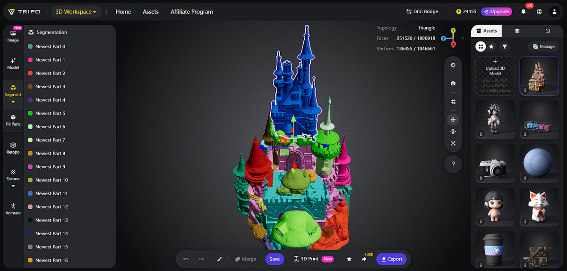This screenshot has width=567, height=271.
Task: Open the Animate tool
Action: click(x=13, y=209)
